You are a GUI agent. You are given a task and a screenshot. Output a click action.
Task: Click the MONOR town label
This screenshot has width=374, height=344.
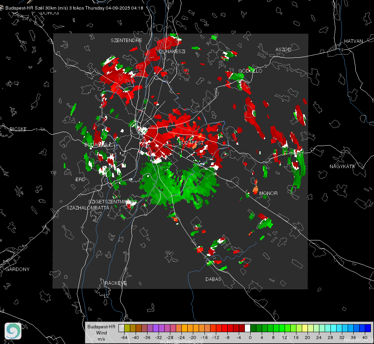click(268, 193)
